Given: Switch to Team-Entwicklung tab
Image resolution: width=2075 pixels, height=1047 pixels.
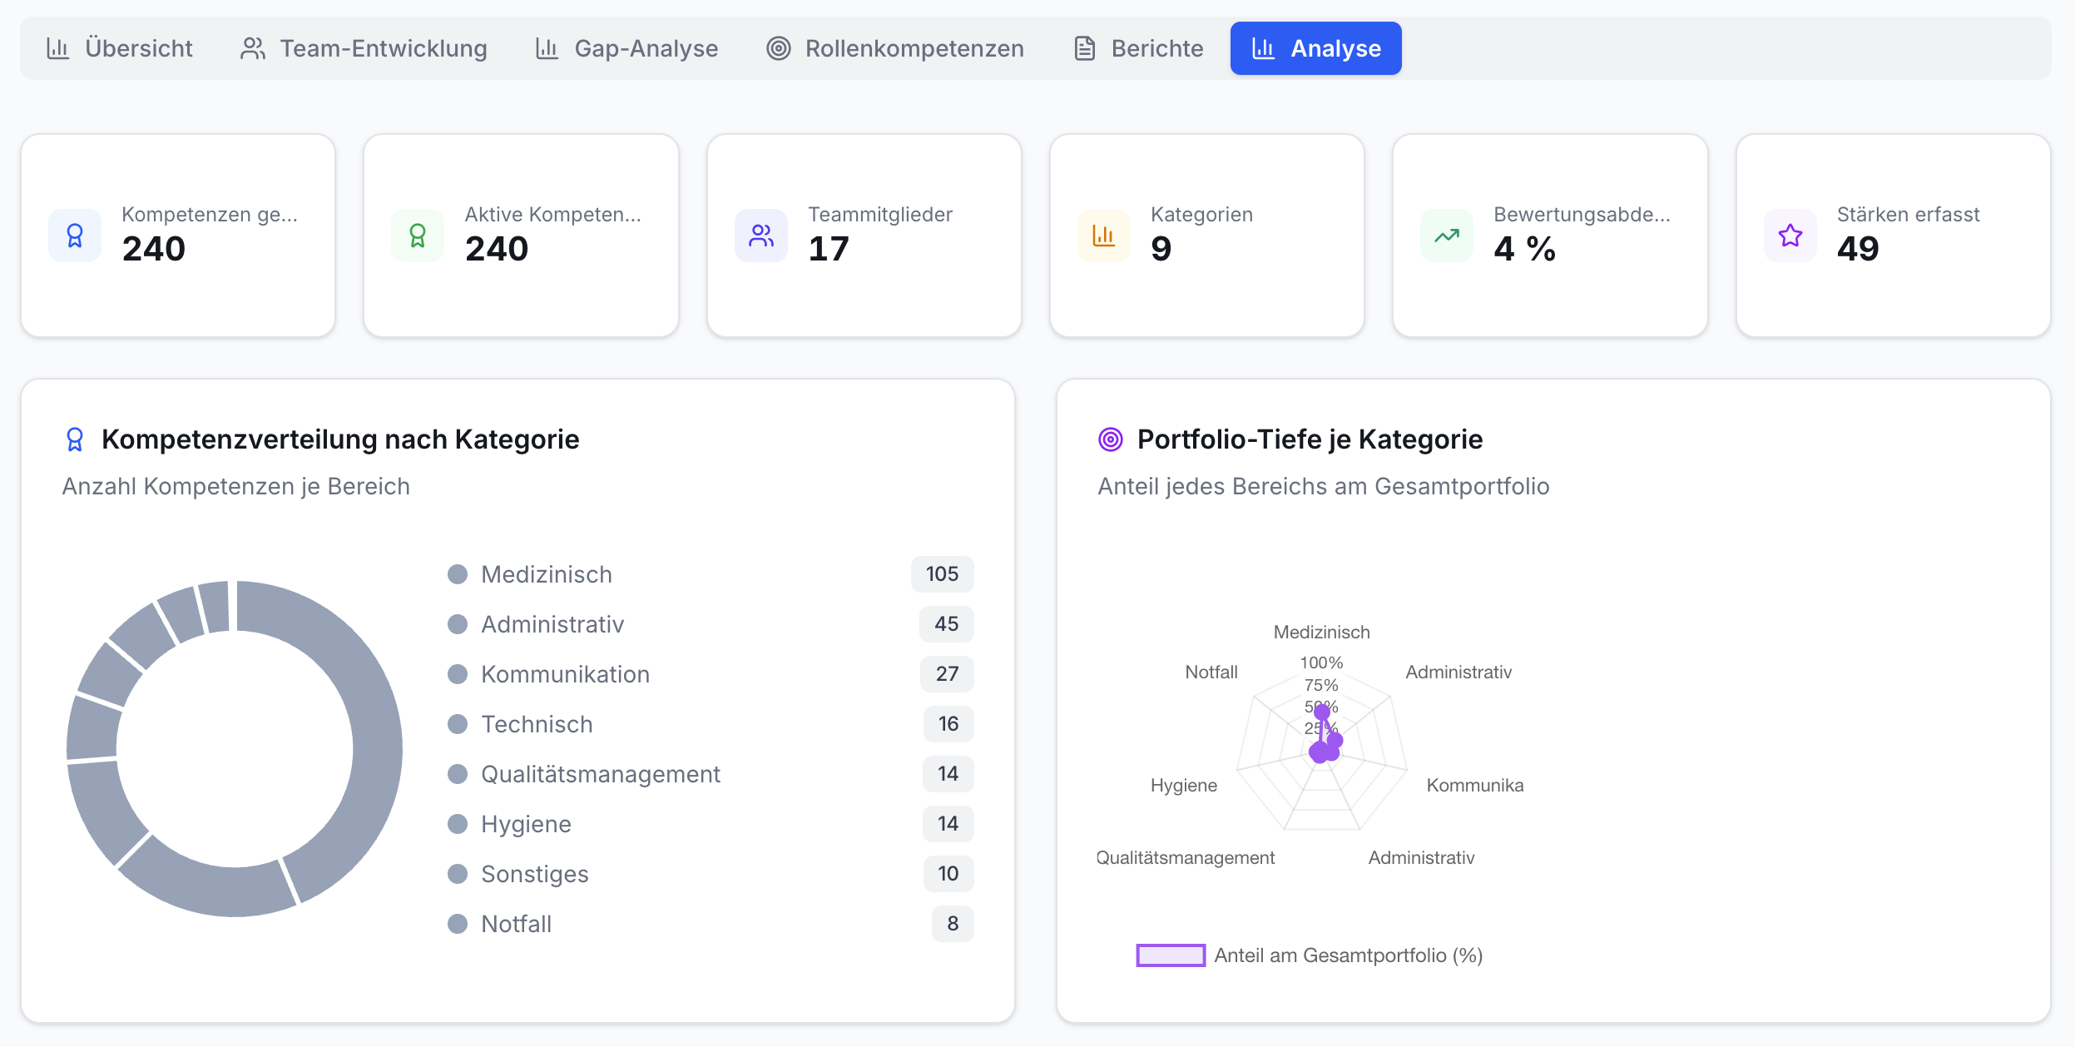Looking at the screenshot, I should [364, 48].
